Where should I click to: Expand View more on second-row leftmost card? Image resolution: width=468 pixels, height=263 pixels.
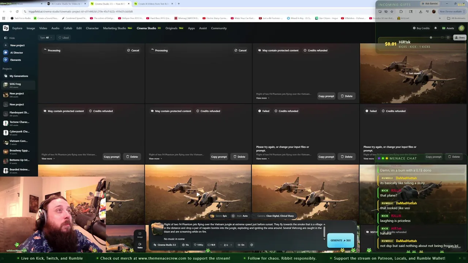[48, 159]
